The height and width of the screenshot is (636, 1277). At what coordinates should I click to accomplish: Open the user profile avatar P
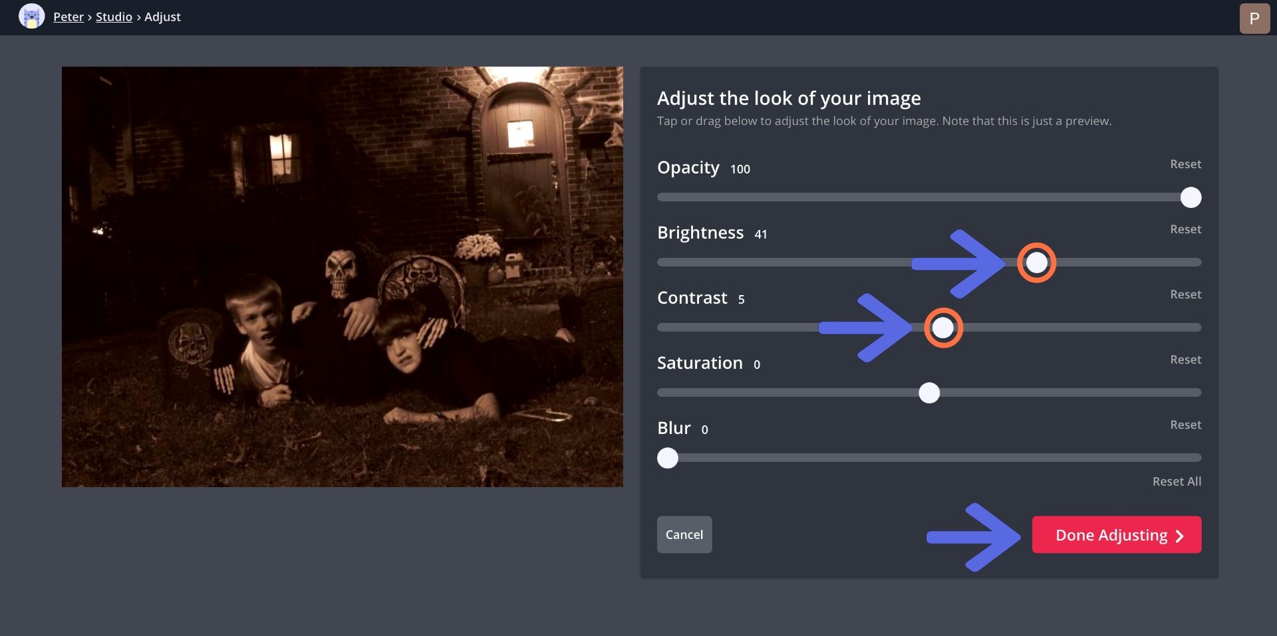pyautogui.click(x=1254, y=18)
